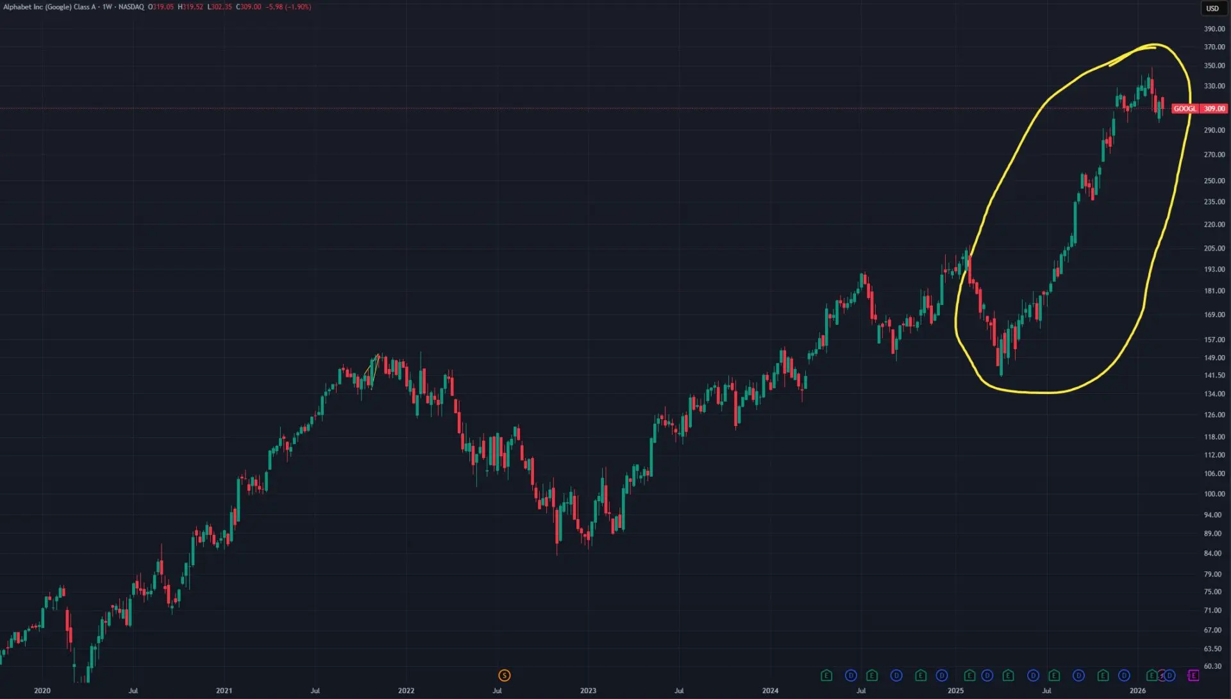Click the 2026 label on the time axis
The image size is (1231, 699).
click(1137, 691)
